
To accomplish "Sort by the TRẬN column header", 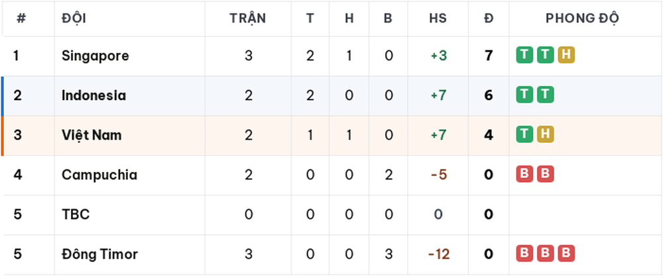I will [248, 18].
